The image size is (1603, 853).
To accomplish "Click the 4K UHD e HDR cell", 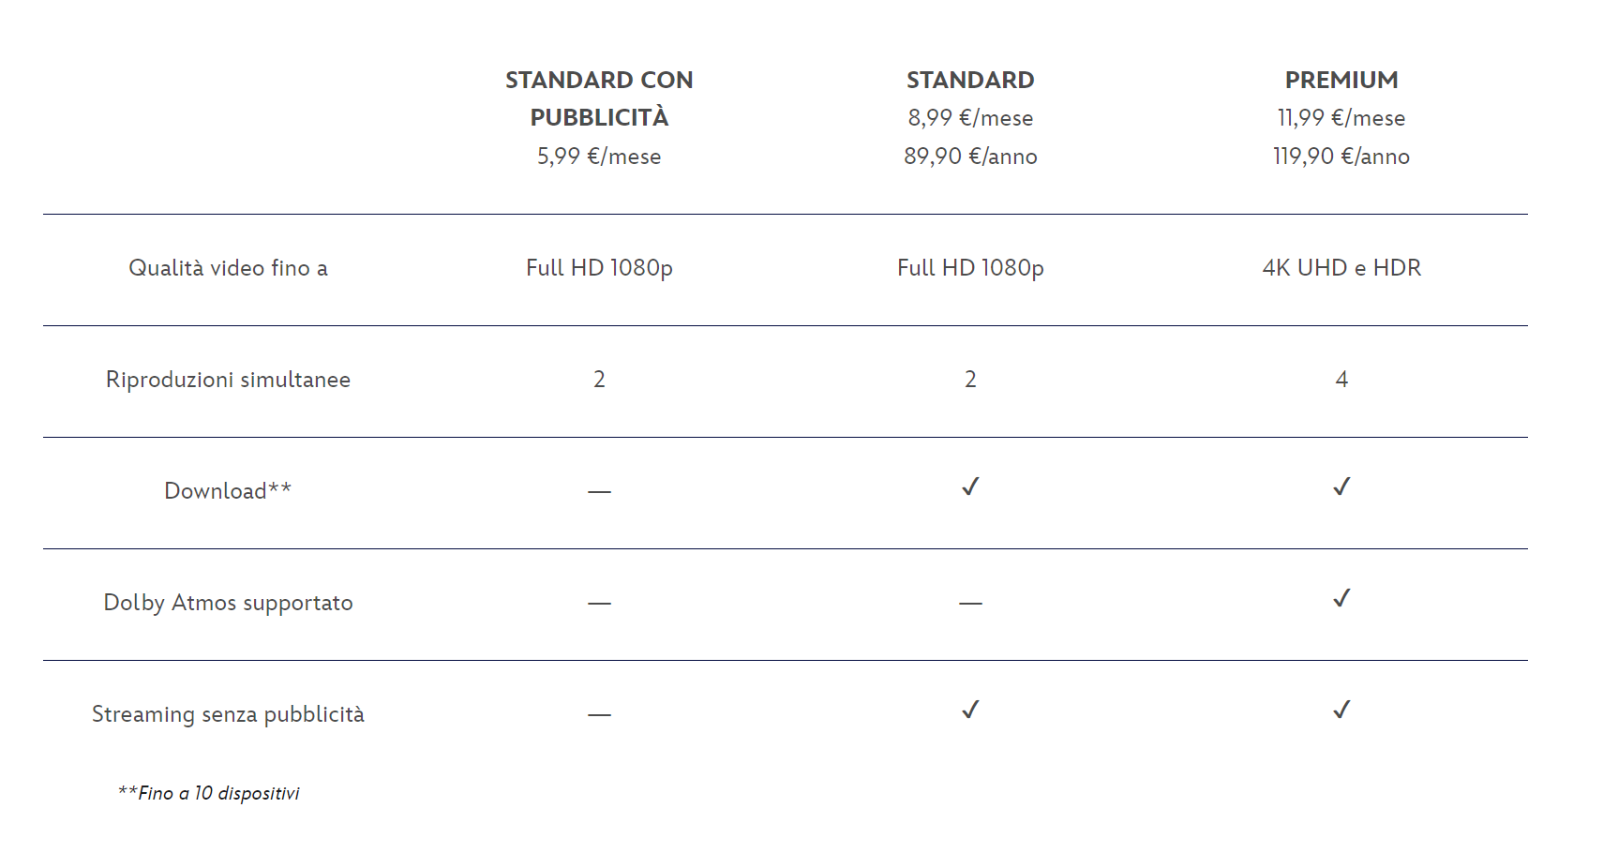I will [1341, 268].
